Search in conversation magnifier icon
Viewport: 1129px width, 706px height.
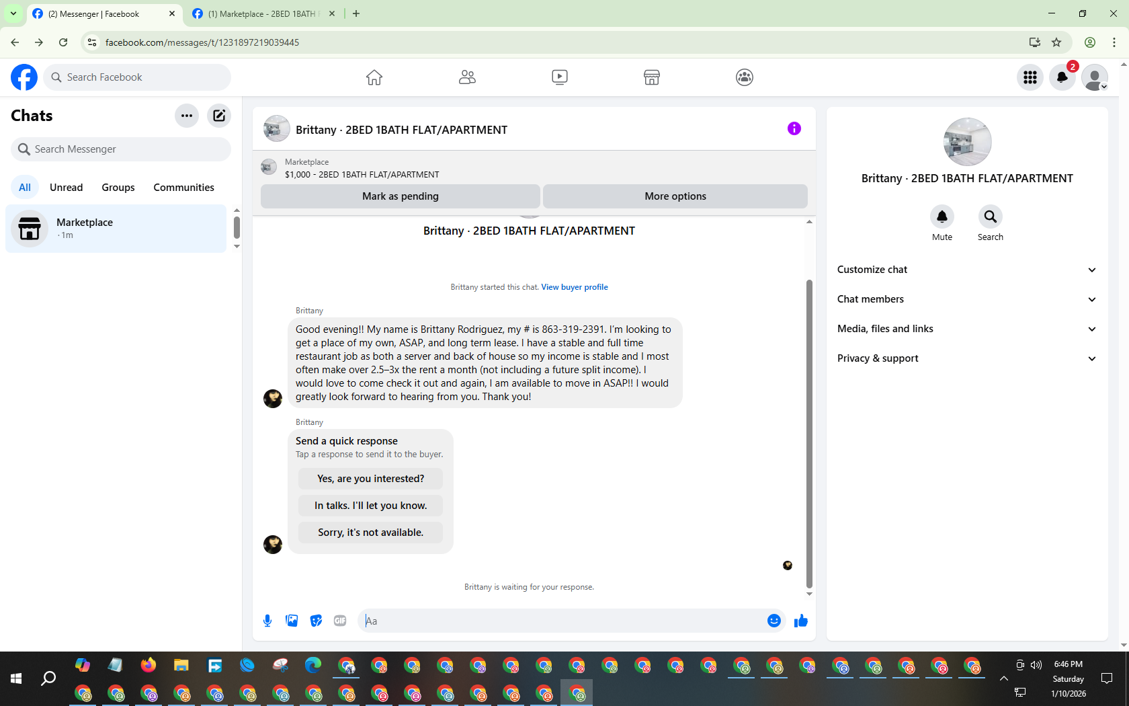(x=991, y=217)
